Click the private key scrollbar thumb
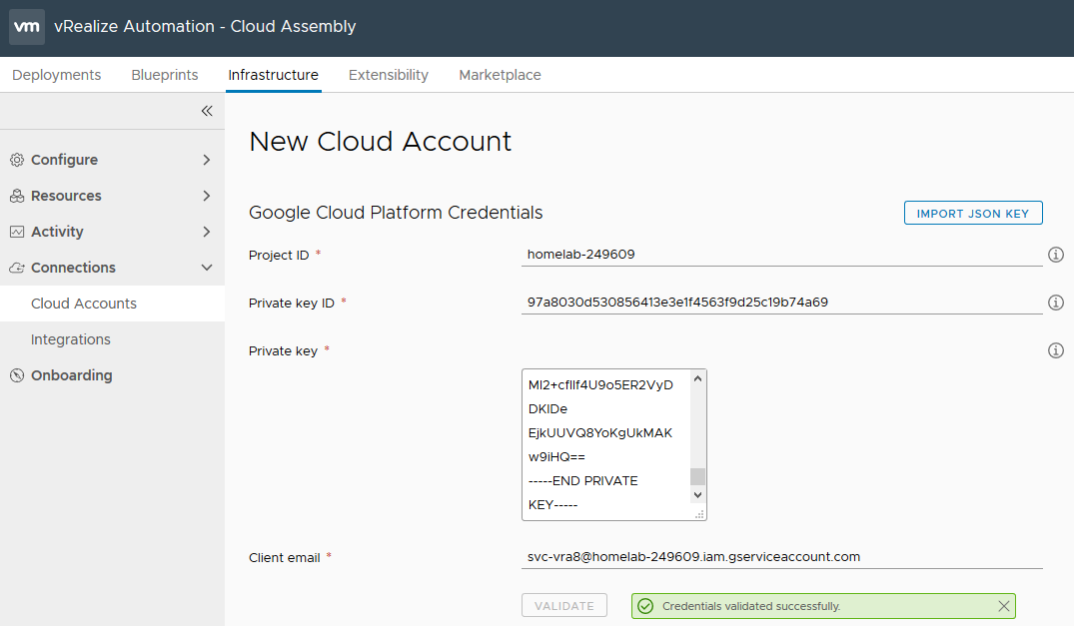This screenshot has width=1074, height=626. click(x=698, y=476)
